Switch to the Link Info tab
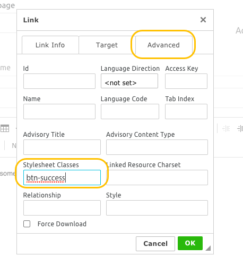 pyautogui.click(x=50, y=45)
